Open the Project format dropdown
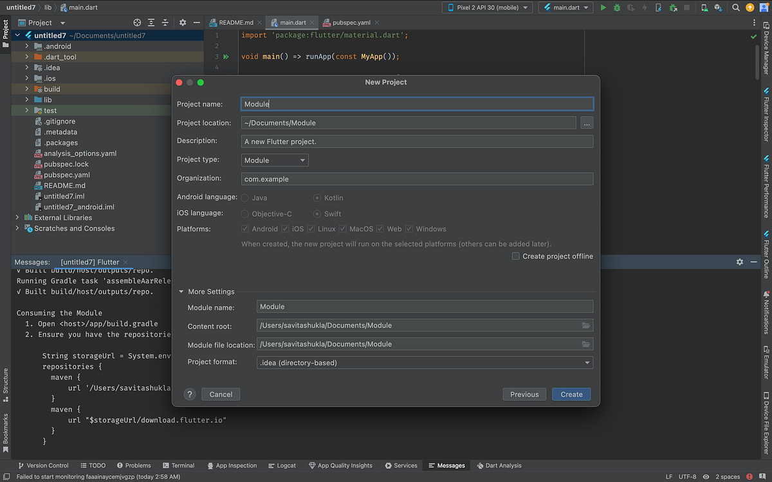772x482 pixels. click(x=425, y=362)
